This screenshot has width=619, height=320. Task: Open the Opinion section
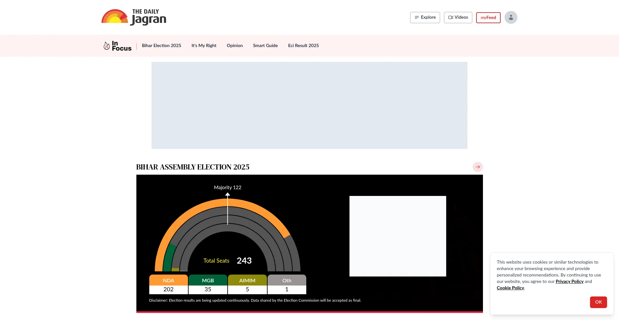pos(235,46)
